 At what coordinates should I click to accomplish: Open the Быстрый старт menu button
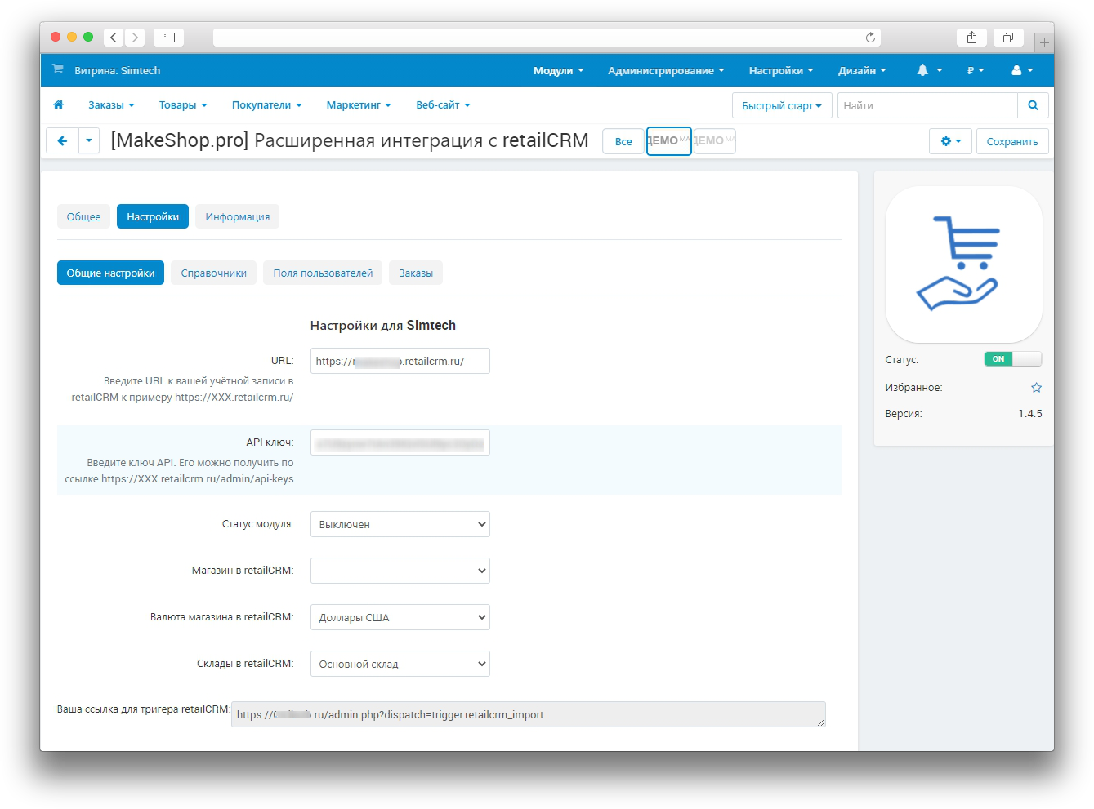pos(781,105)
